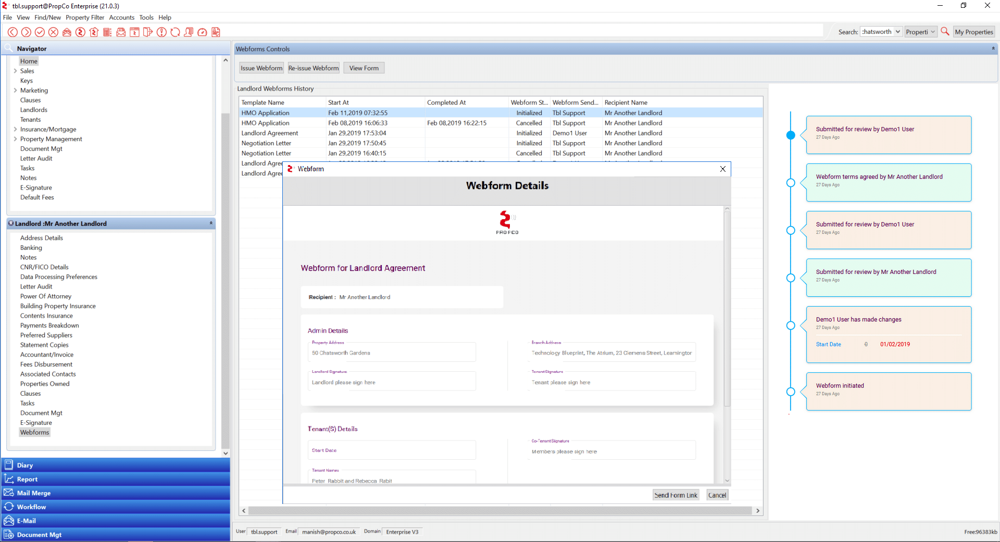Click the horizontal scrollbar under the history table

(500, 511)
